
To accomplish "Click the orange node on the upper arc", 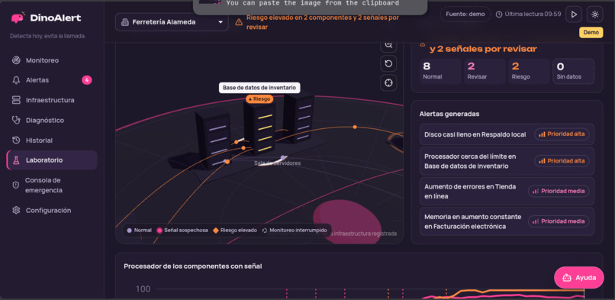I will pyautogui.click(x=355, y=127).
